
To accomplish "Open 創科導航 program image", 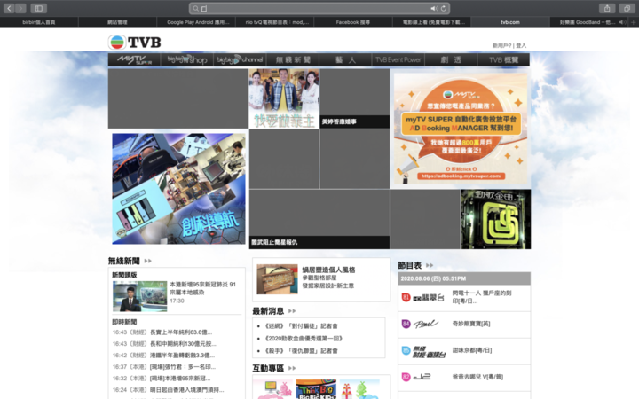I will point(179,189).
